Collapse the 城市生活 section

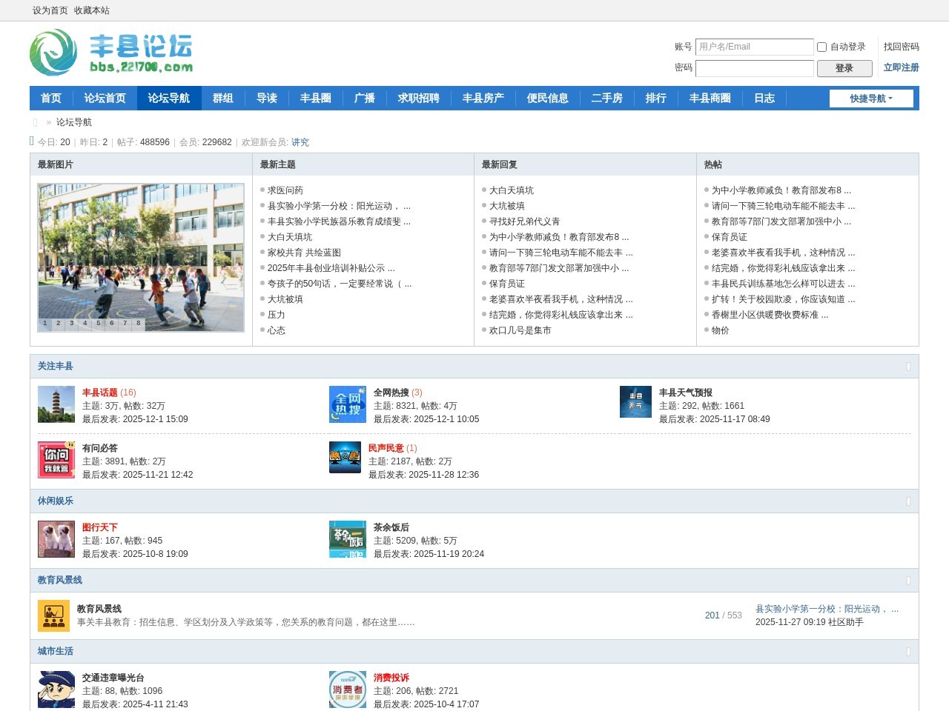908,652
